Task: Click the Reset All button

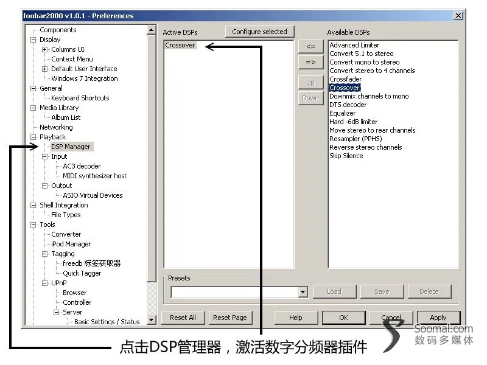Action: click(x=183, y=318)
